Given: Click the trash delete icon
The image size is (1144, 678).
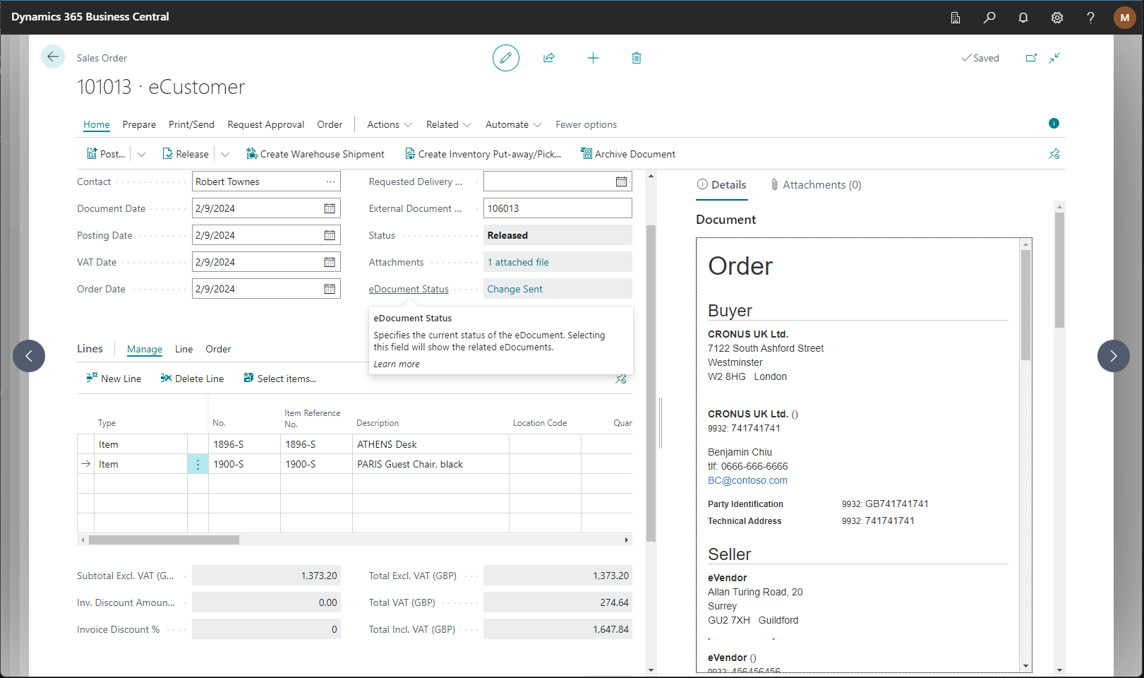Looking at the screenshot, I should point(637,58).
